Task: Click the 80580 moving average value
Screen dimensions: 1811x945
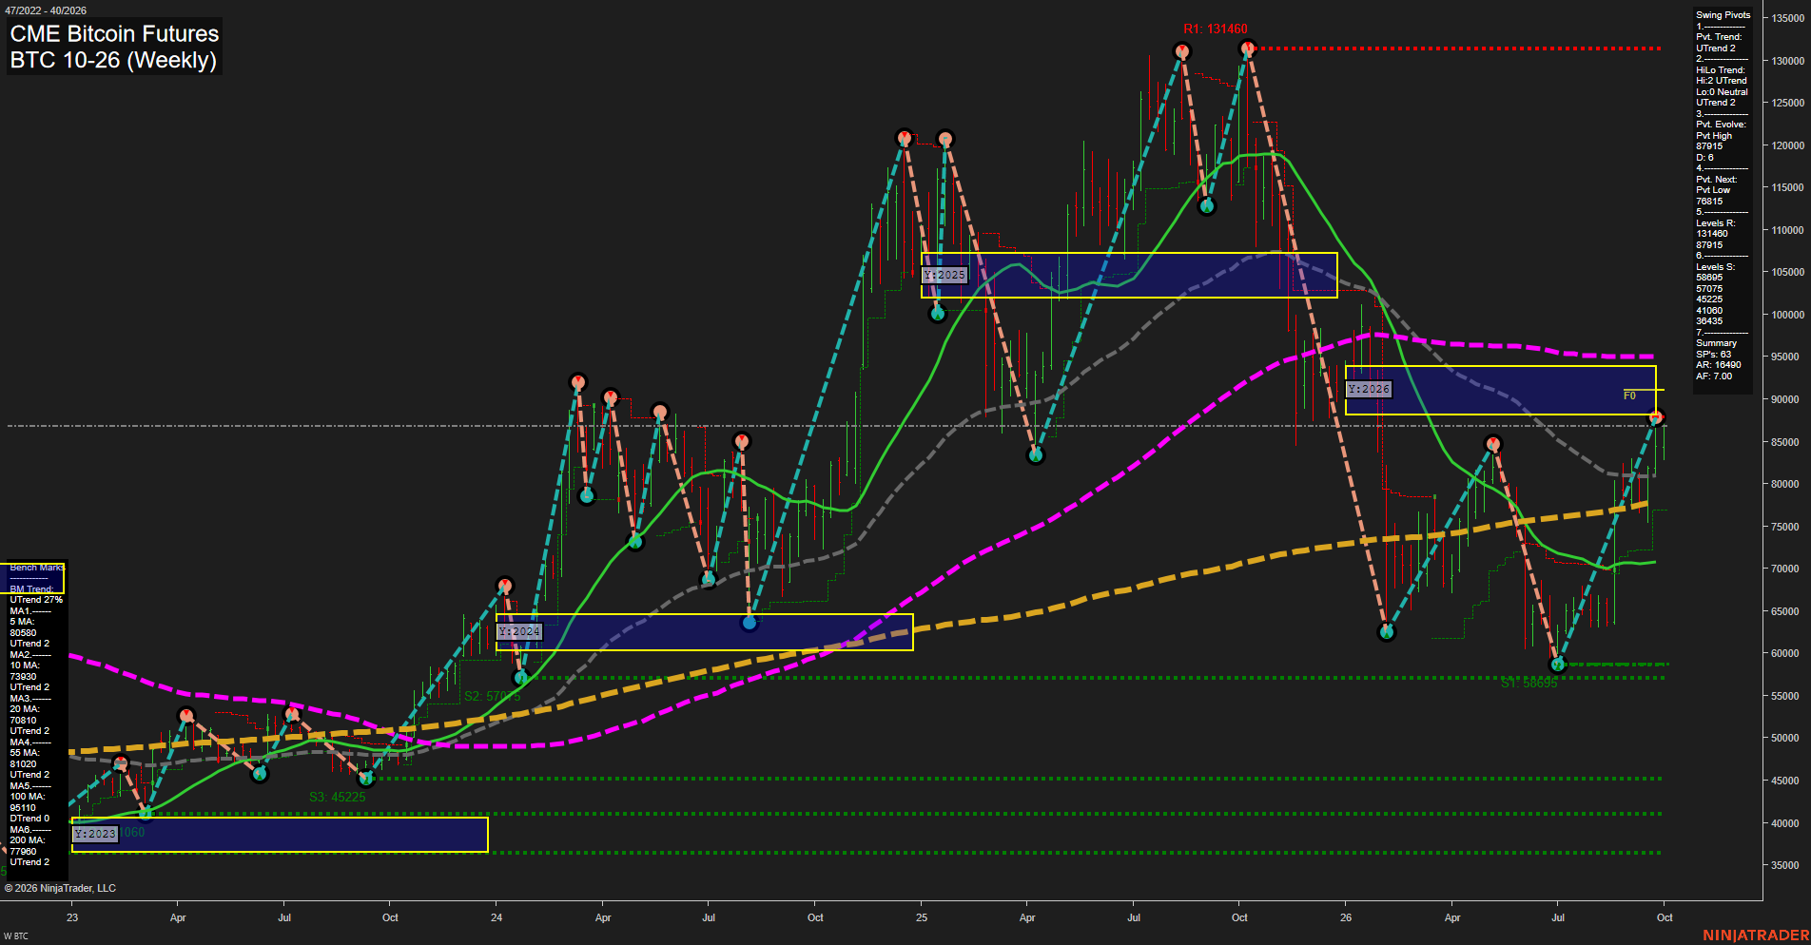Action: pos(23,633)
